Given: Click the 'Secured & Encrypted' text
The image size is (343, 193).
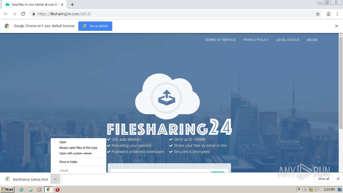Looking at the screenshot, I should click(x=192, y=152).
